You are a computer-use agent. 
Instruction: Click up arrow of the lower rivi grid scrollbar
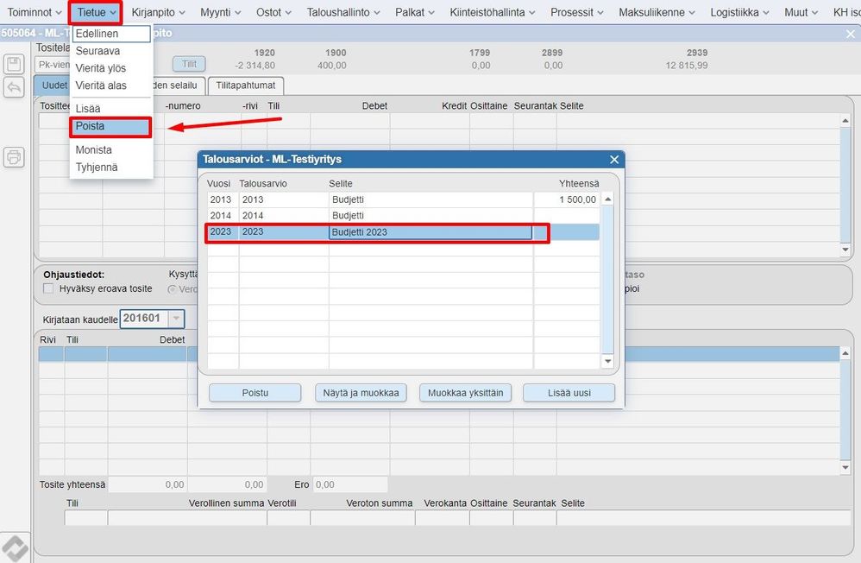coord(845,353)
